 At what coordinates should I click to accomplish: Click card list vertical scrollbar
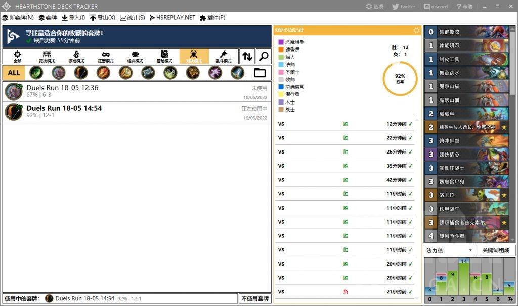coord(512,63)
